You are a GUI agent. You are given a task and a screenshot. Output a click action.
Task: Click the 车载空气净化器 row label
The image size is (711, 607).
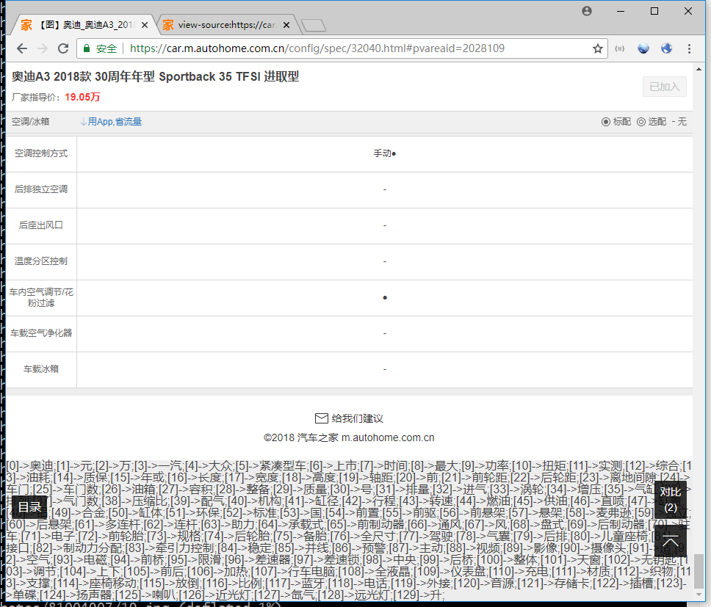click(x=41, y=333)
